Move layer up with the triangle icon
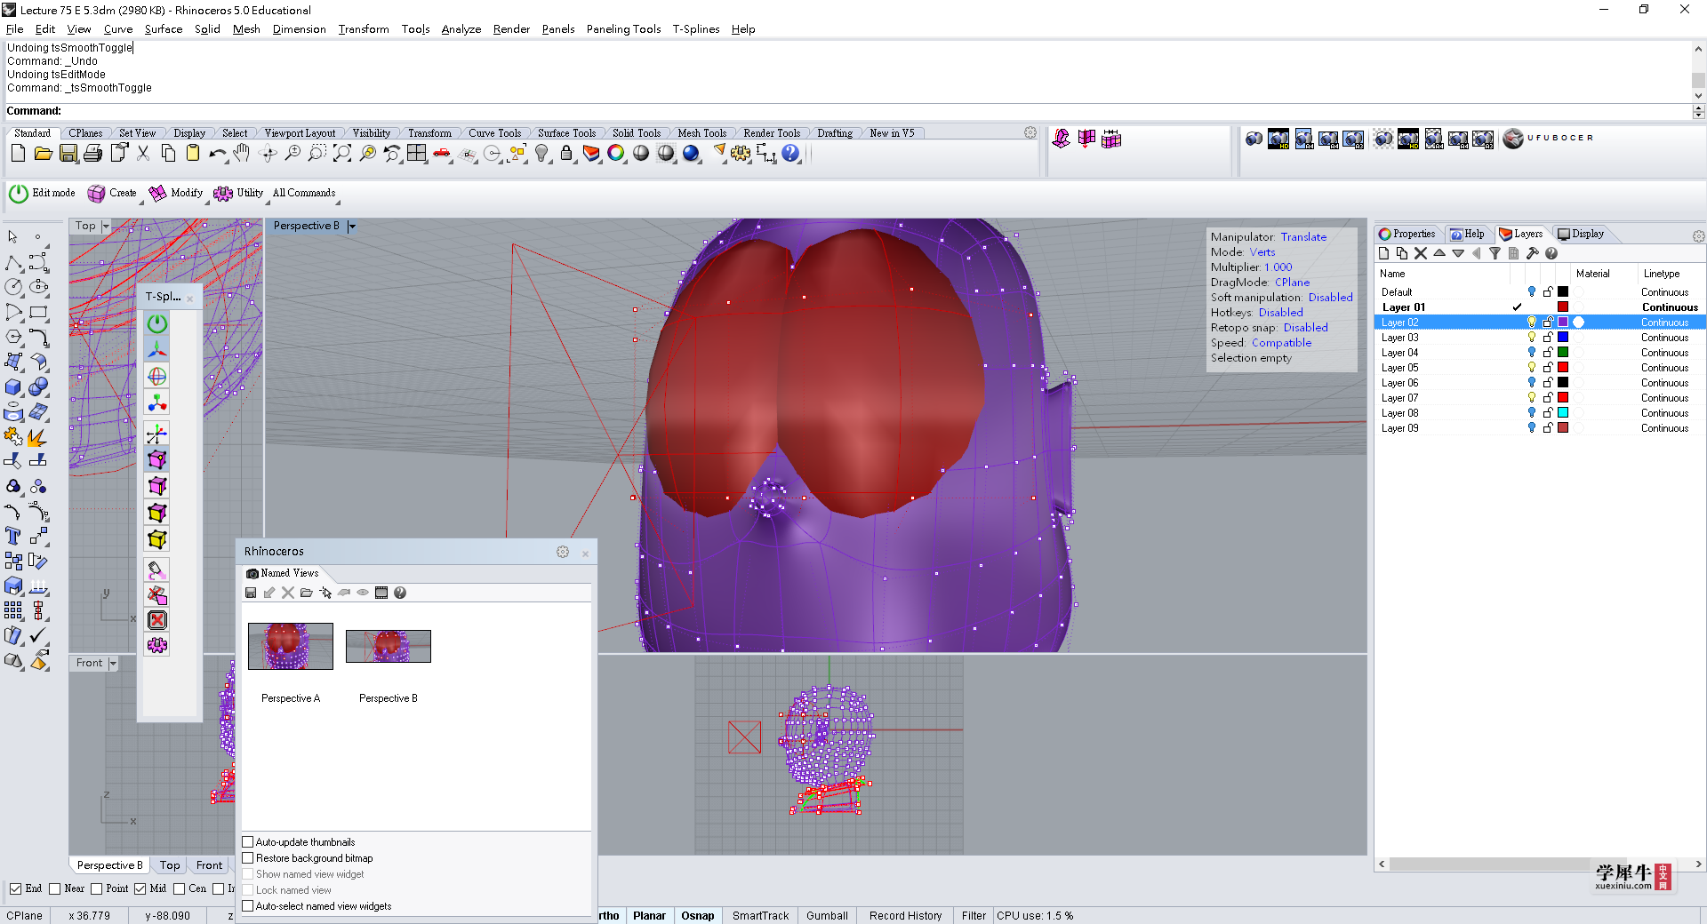The width and height of the screenshot is (1707, 924). coord(1439,253)
